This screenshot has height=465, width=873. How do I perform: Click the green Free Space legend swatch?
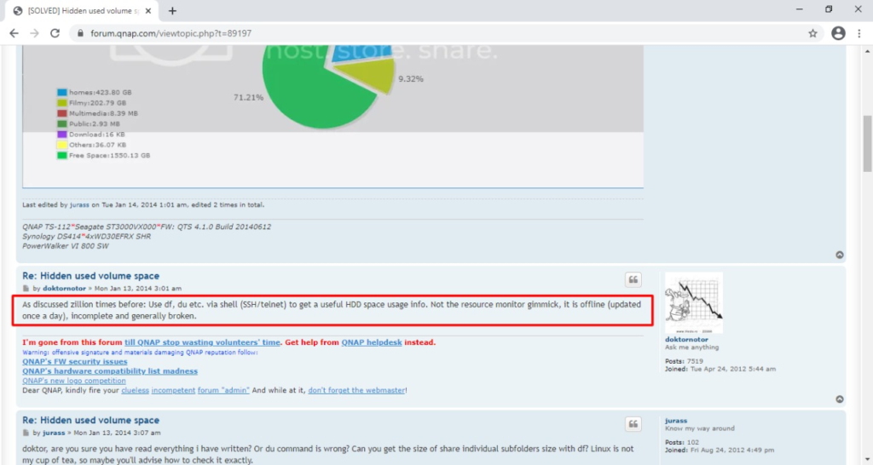pyautogui.click(x=61, y=156)
